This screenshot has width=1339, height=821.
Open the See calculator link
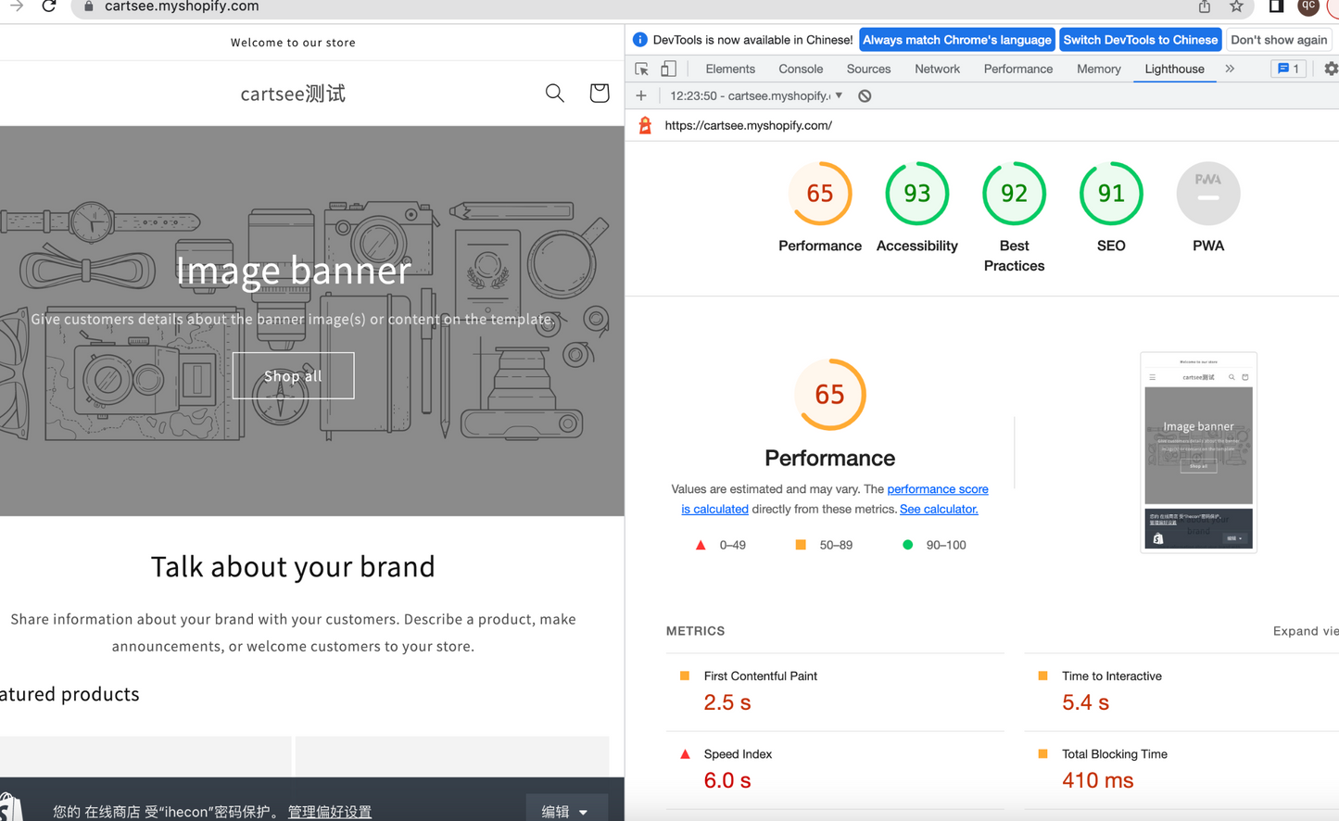pyautogui.click(x=939, y=509)
